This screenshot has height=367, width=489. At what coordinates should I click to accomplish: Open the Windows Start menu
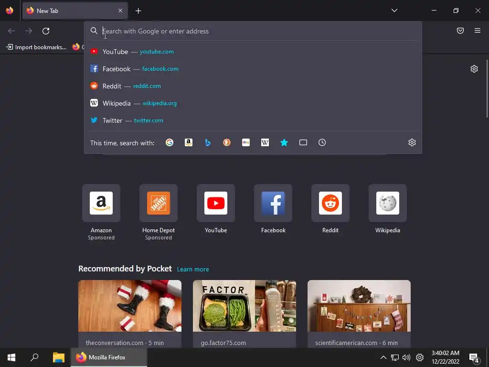pyautogui.click(x=11, y=357)
